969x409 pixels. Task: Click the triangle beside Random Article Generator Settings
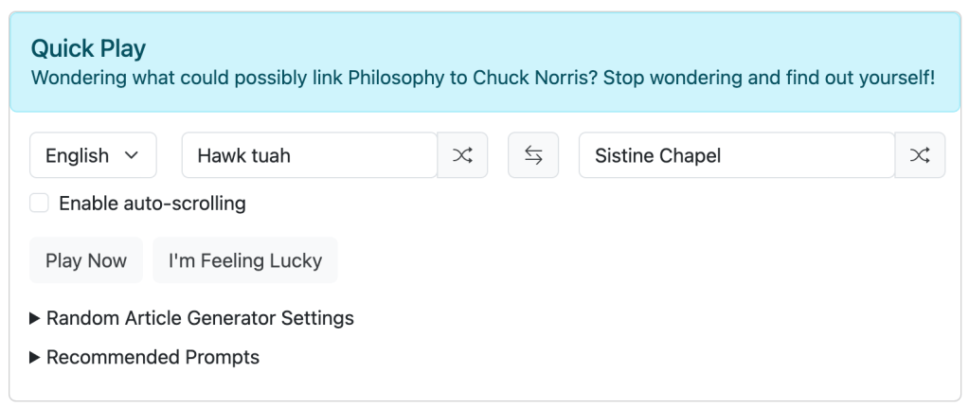coord(35,318)
